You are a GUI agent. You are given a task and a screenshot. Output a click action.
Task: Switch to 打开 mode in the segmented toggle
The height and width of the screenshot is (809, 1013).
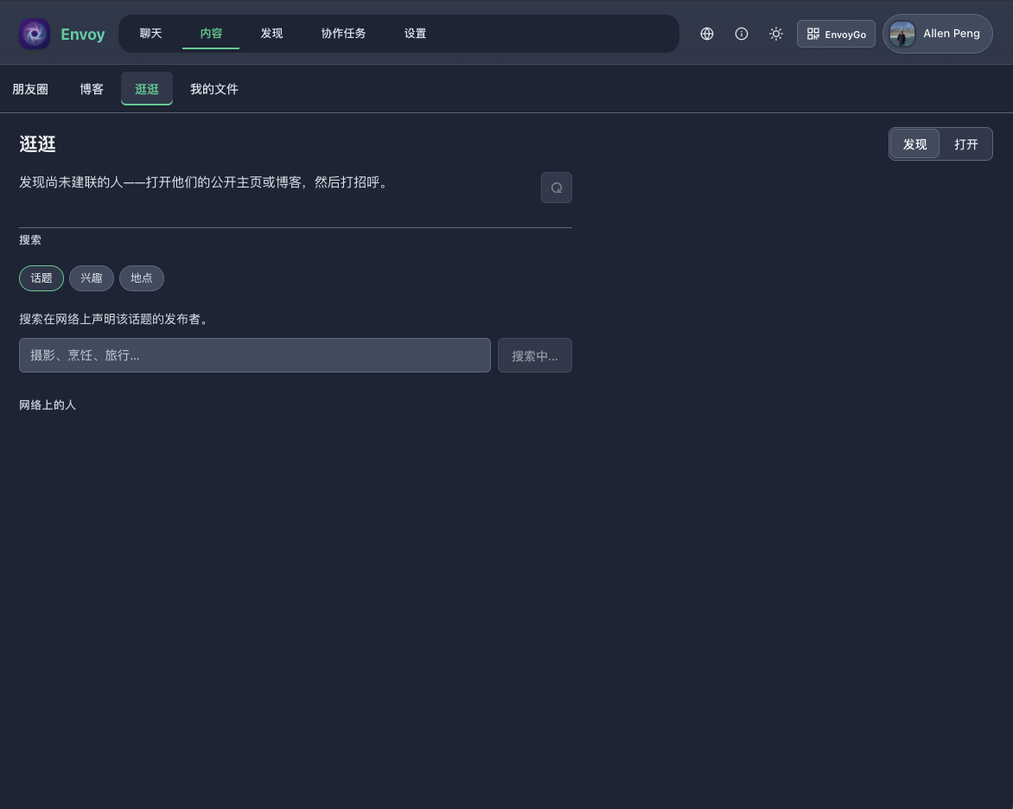[965, 144]
